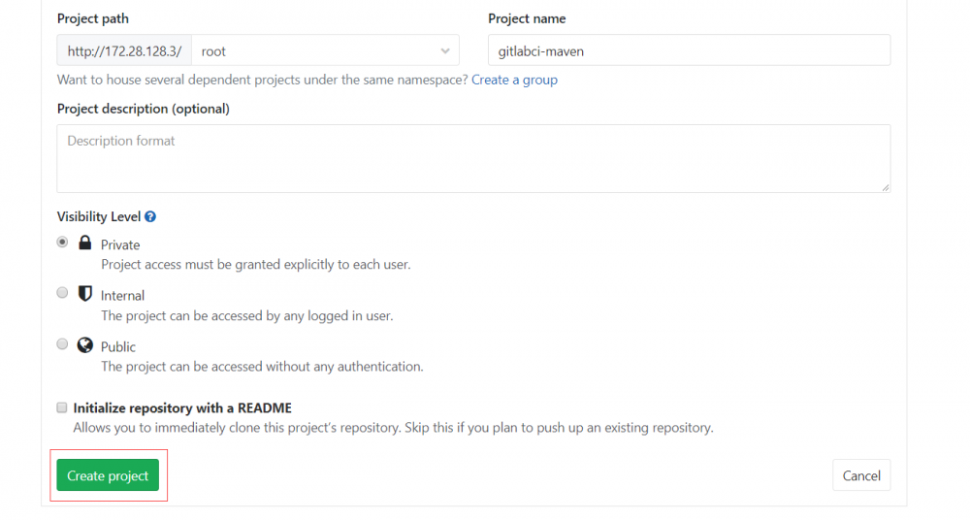This screenshot has width=970, height=520.
Task: Focus the Project name field containing gitlabci-maven
Action: click(x=689, y=50)
